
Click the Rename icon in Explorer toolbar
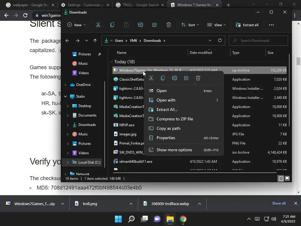tap(141, 25)
